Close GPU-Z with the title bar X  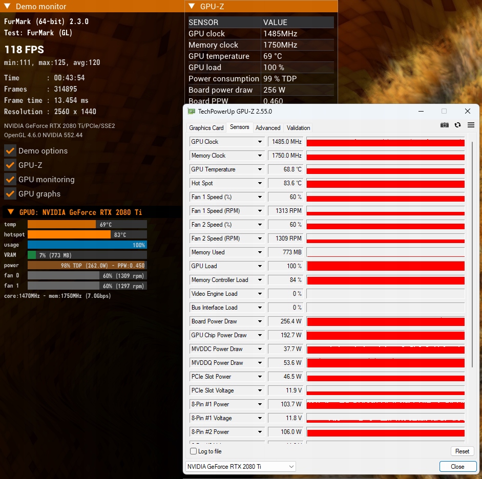(x=468, y=111)
